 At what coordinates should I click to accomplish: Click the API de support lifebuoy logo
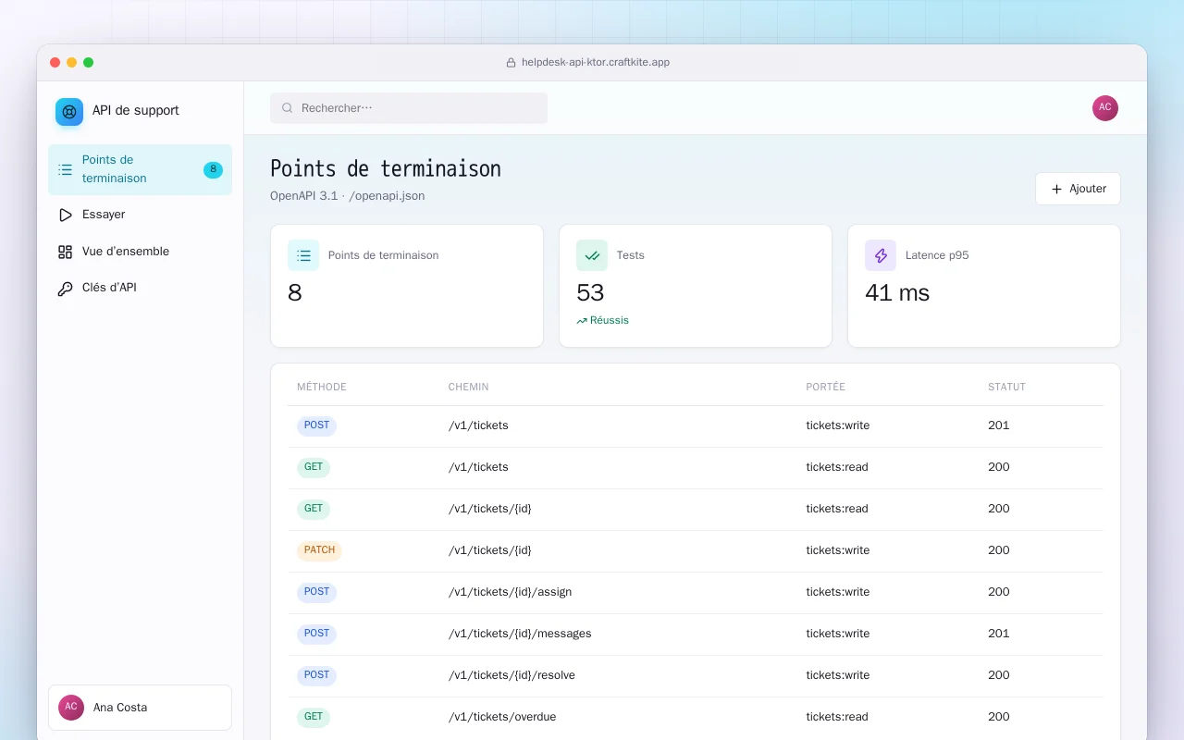(69, 112)
